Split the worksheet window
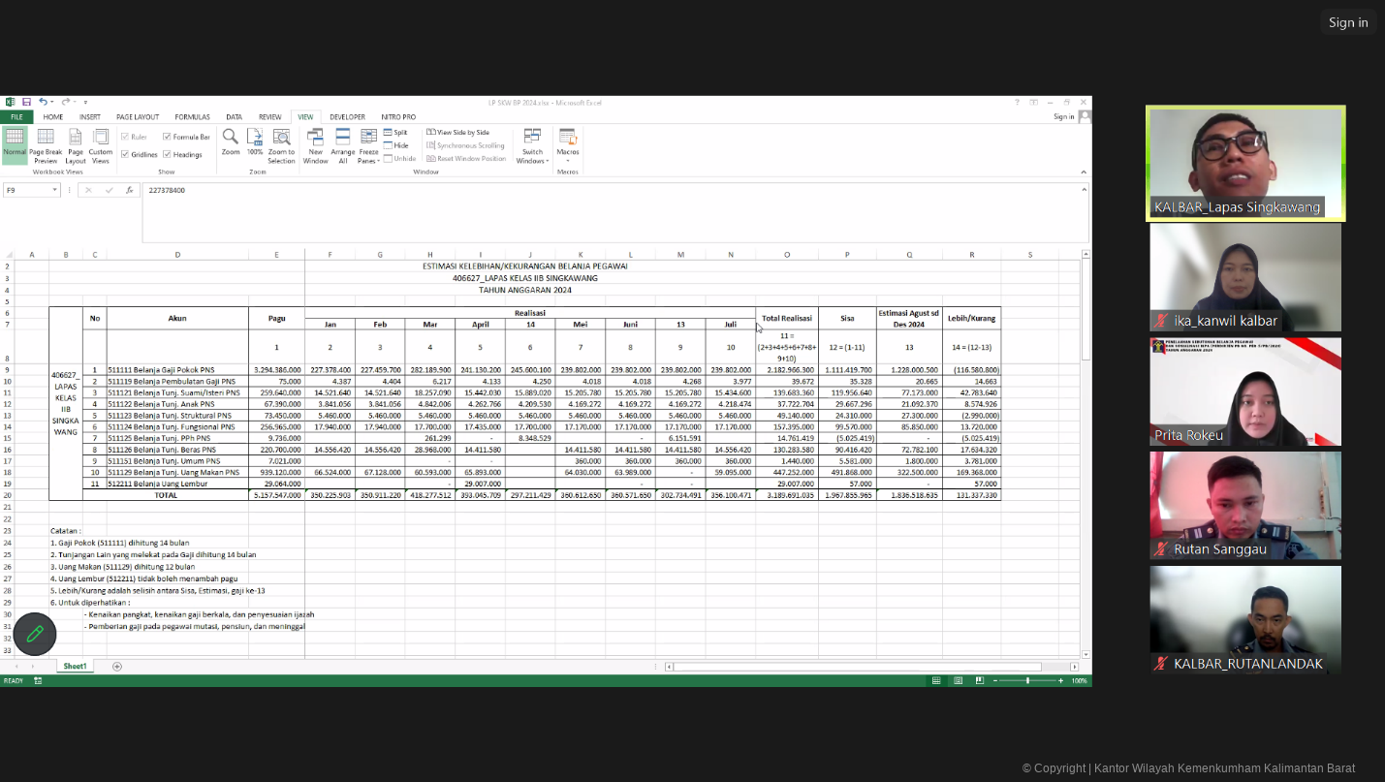 click(395, 132)
